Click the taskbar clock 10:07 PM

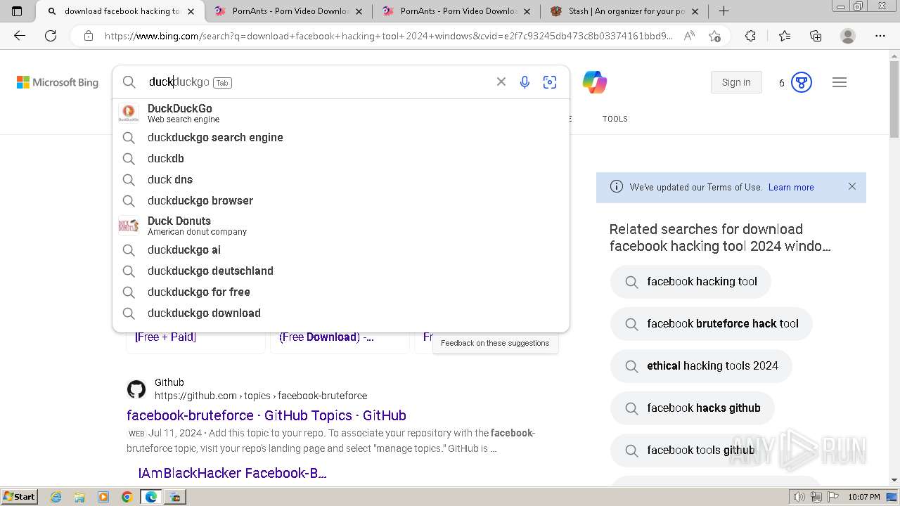(863, 497)
